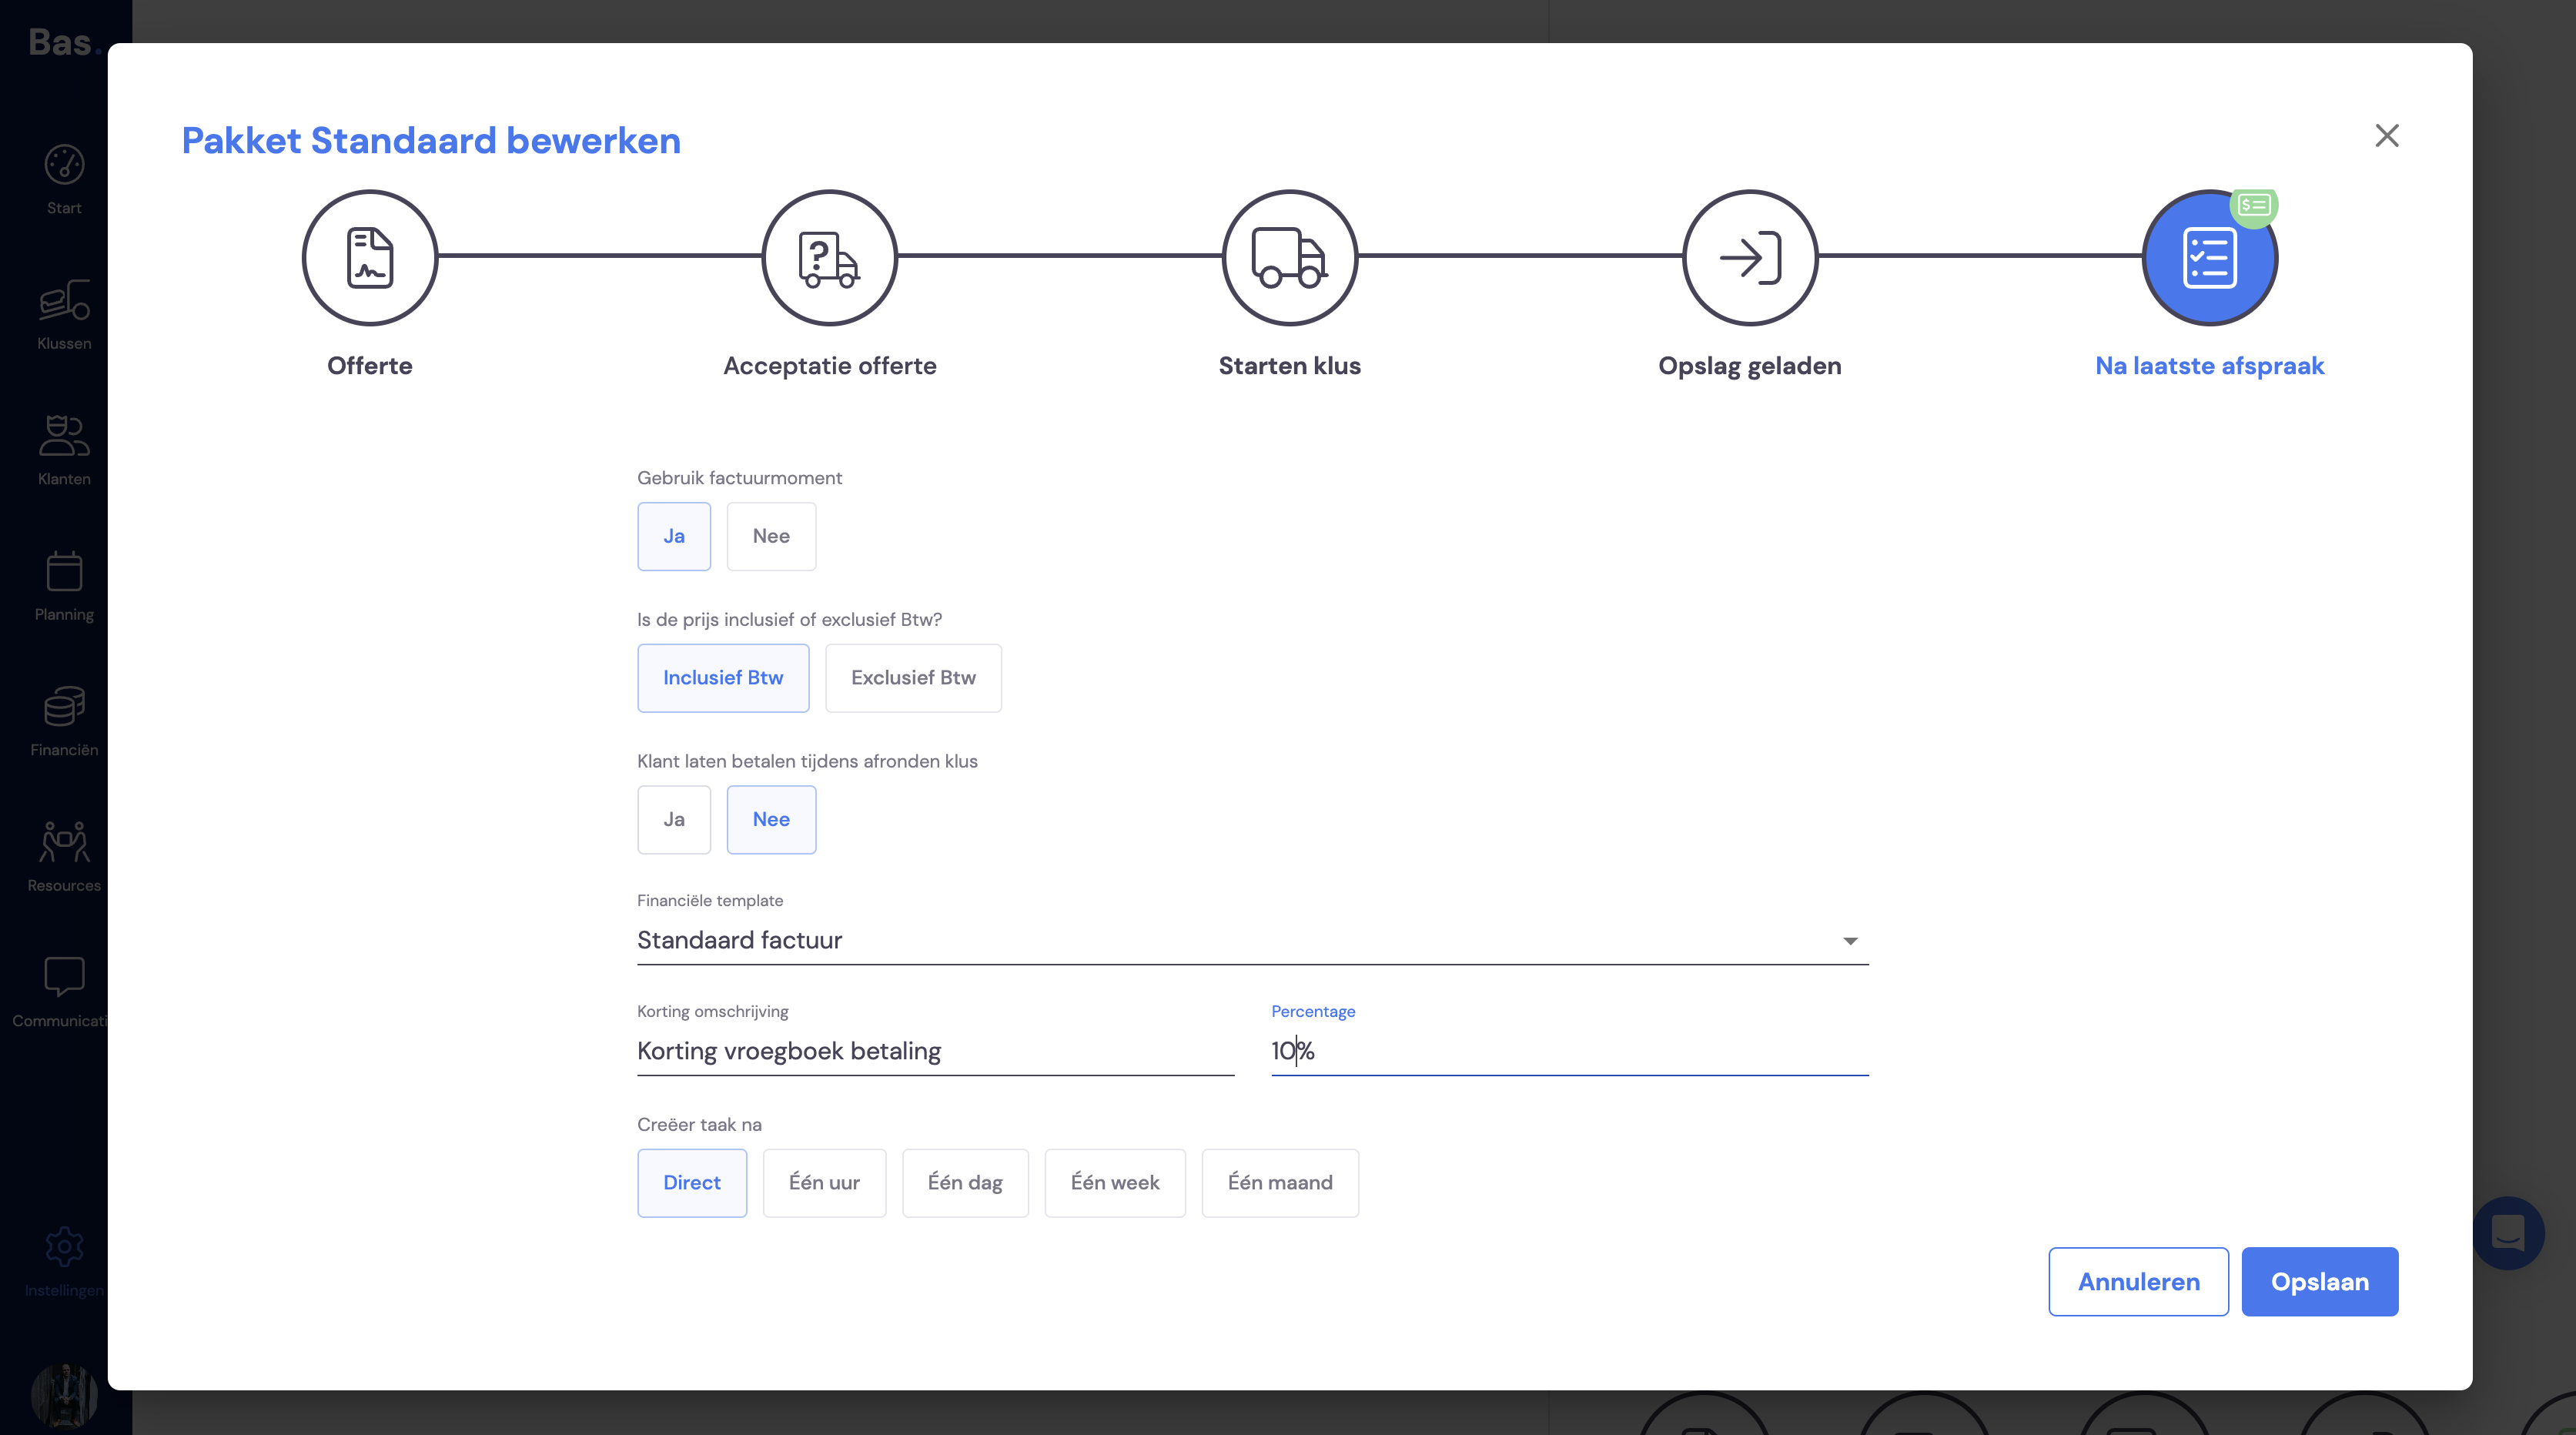Click the Annuleren button

(2138, 1281)
